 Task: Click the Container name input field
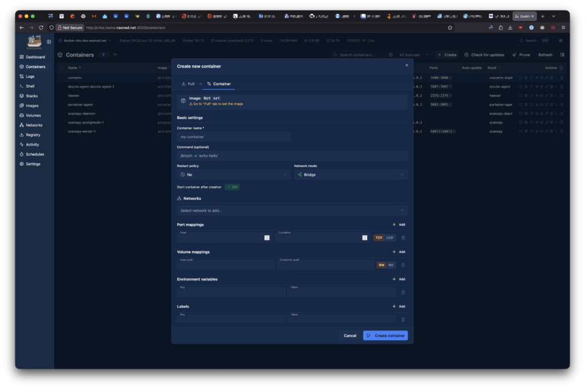234,137
